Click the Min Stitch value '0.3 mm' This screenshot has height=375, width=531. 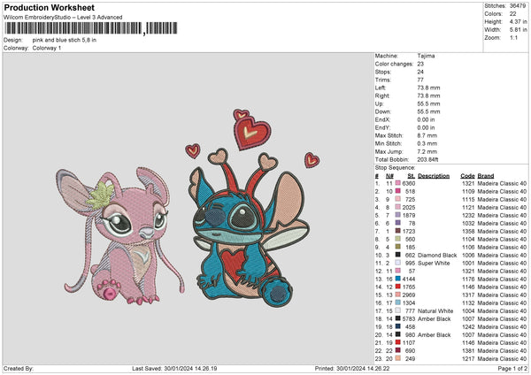pyautogui.click(x=427, y=143)
